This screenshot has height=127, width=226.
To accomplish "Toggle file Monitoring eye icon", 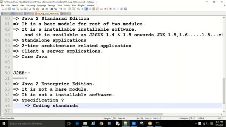I will click(105, 9).
